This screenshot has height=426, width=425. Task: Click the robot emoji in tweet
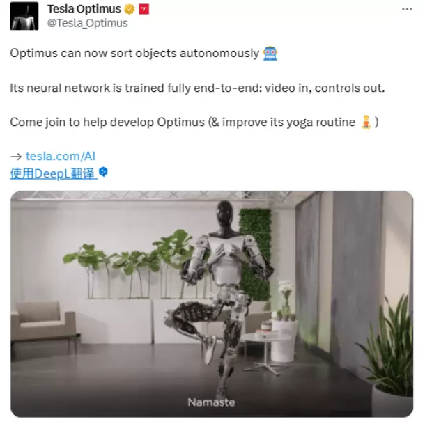point(270,53)
